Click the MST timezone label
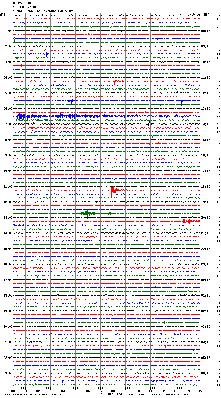Viewport: 221px width, 398px height. [3, 15]
